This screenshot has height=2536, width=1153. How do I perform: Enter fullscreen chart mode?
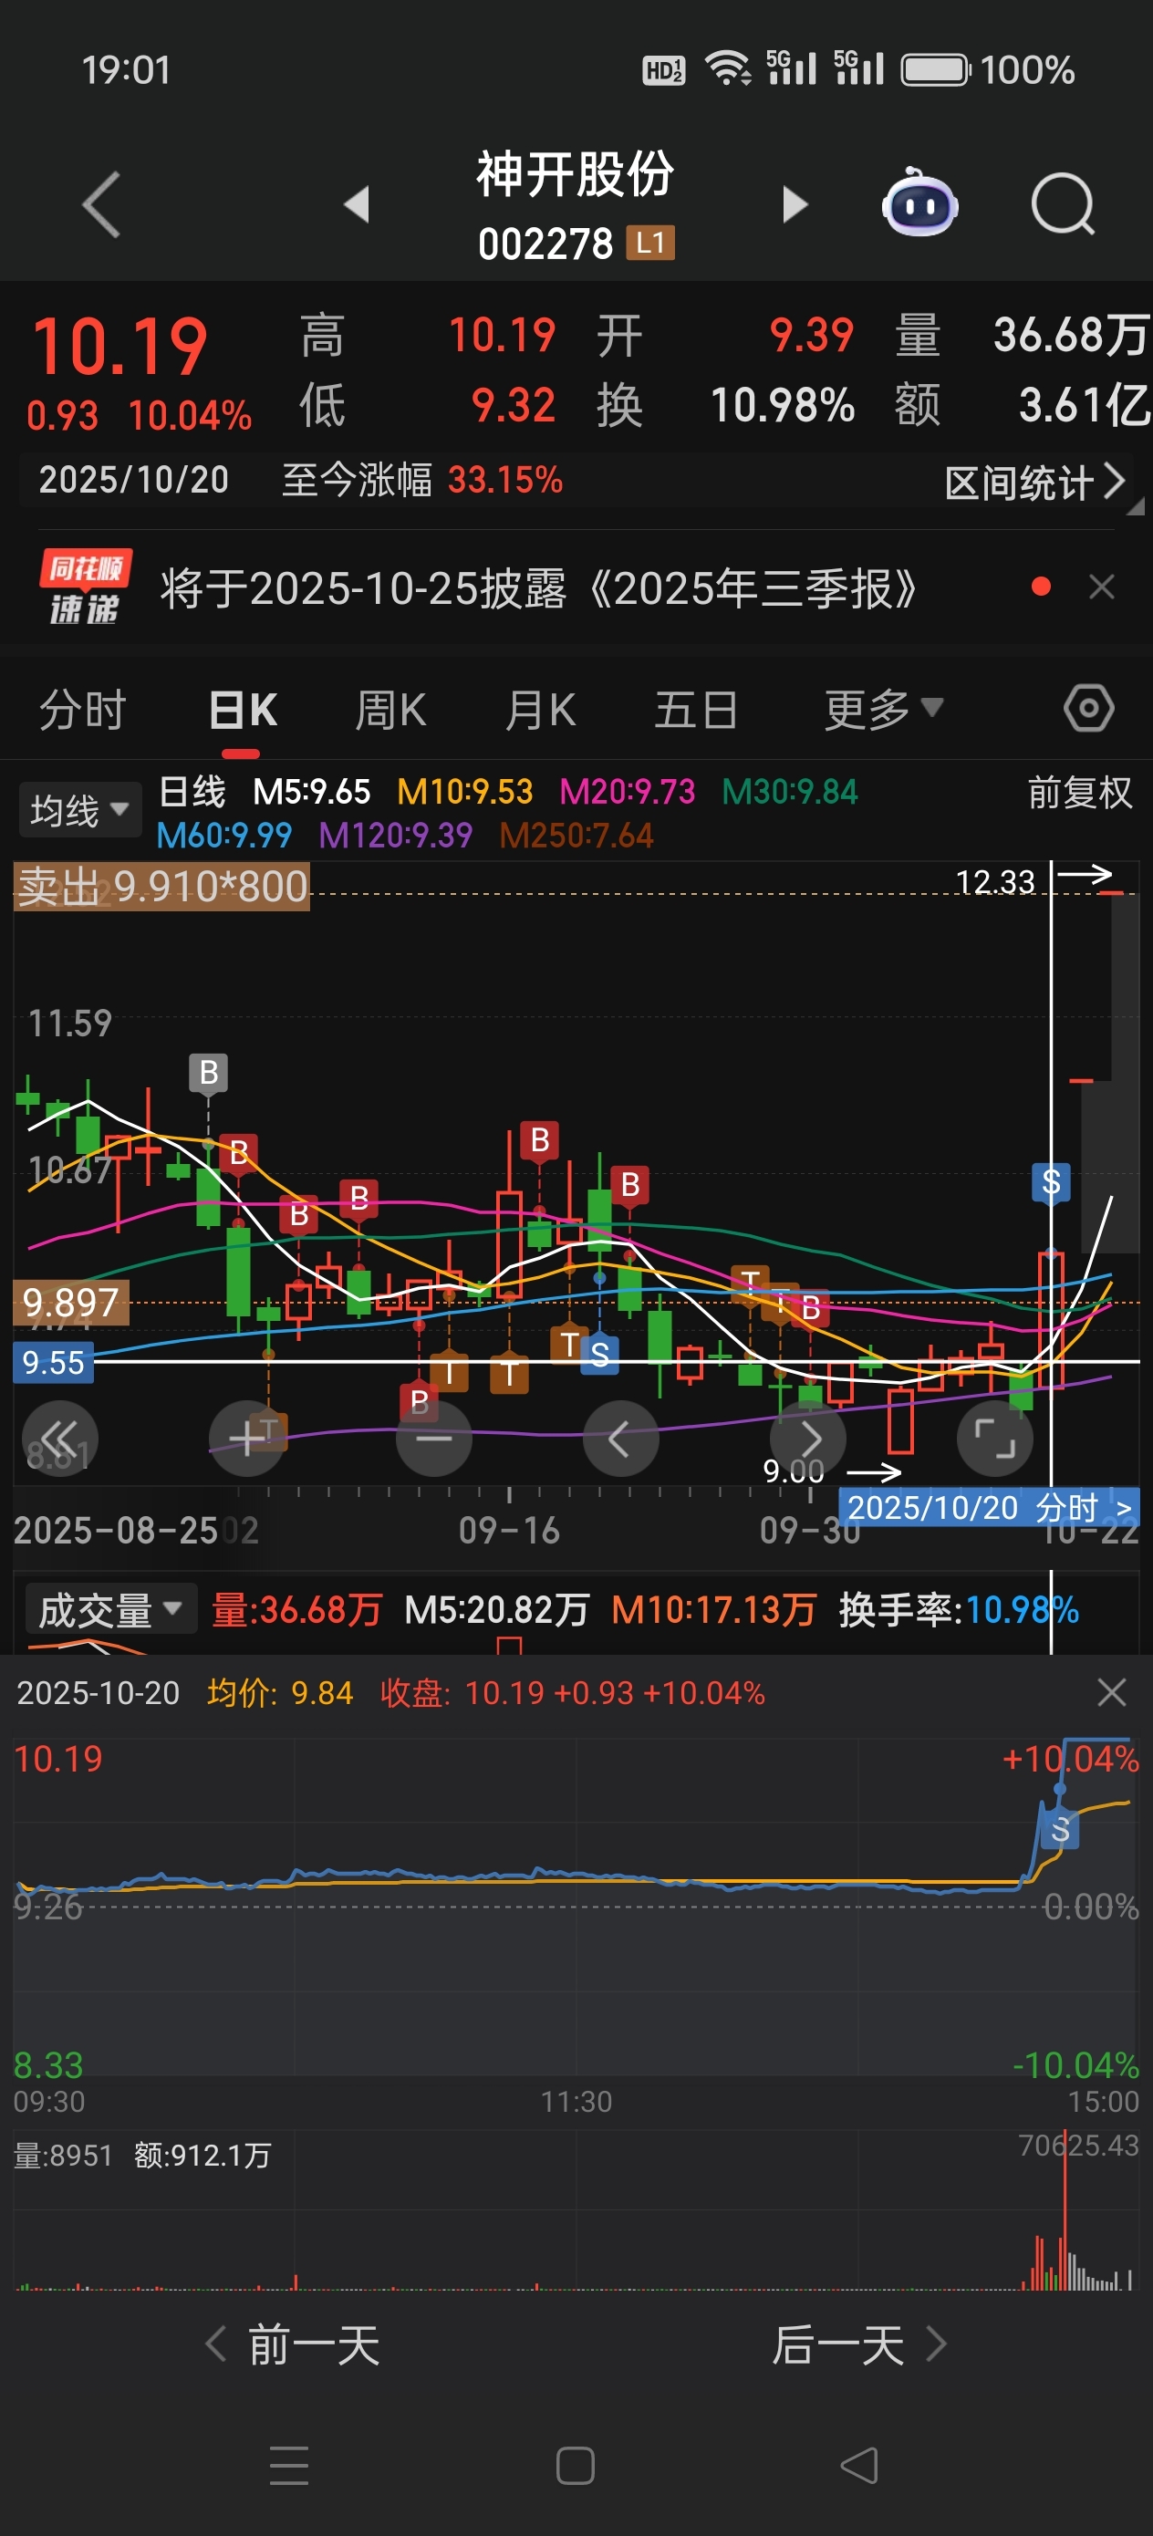click(x=994, y=1439)
